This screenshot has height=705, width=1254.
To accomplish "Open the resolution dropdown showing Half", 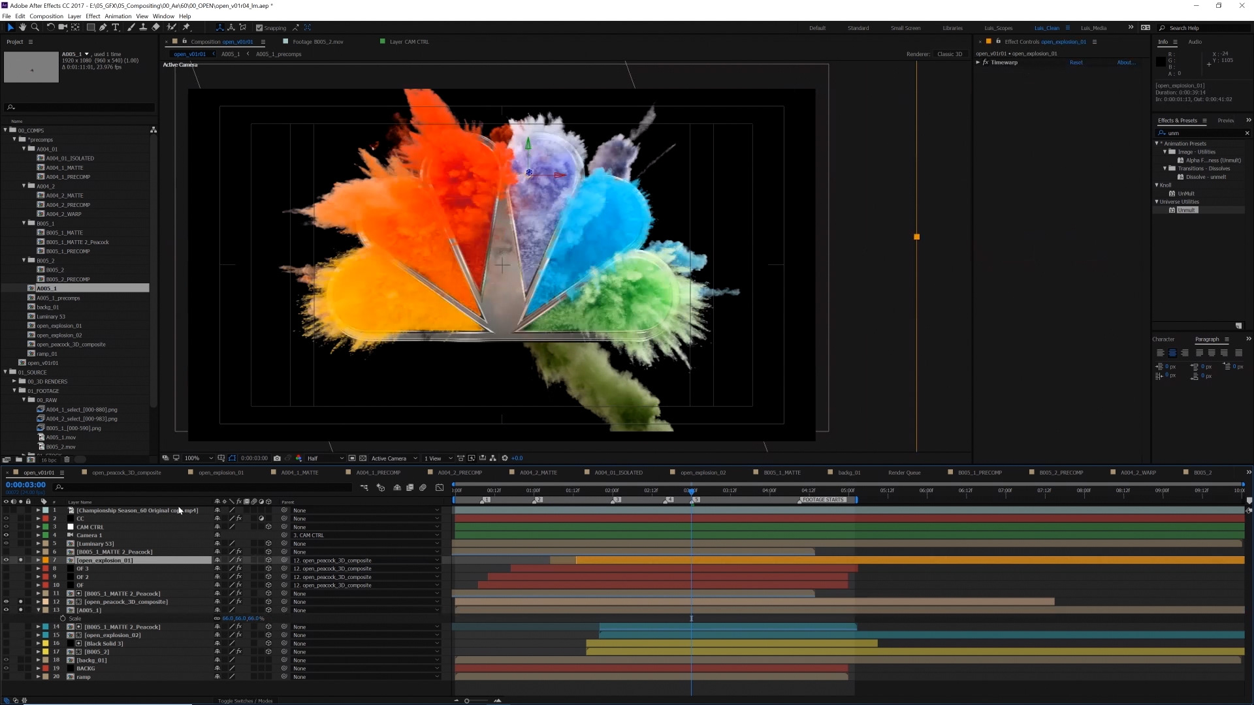I will tap(325, 458).
